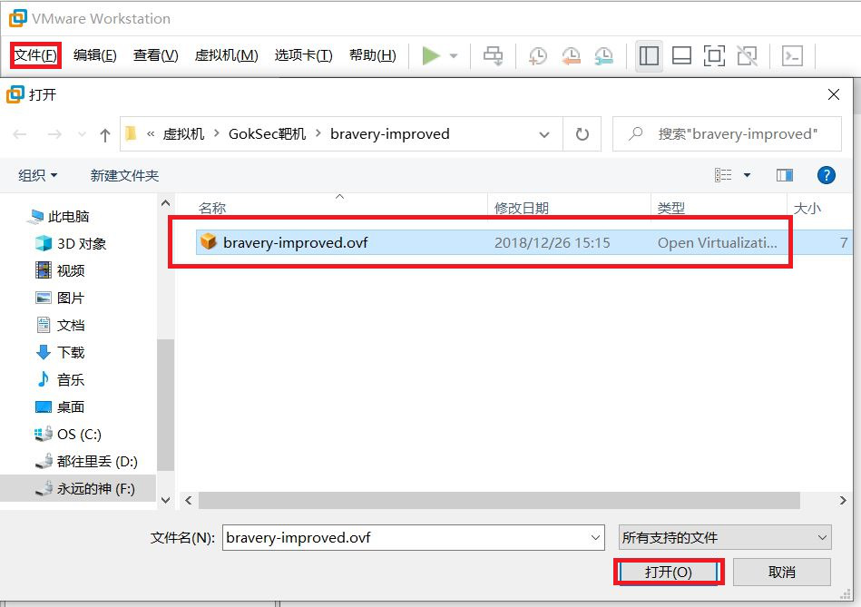
Task: Open the 虚拟机(M) menu
Action: coord(226,55)
